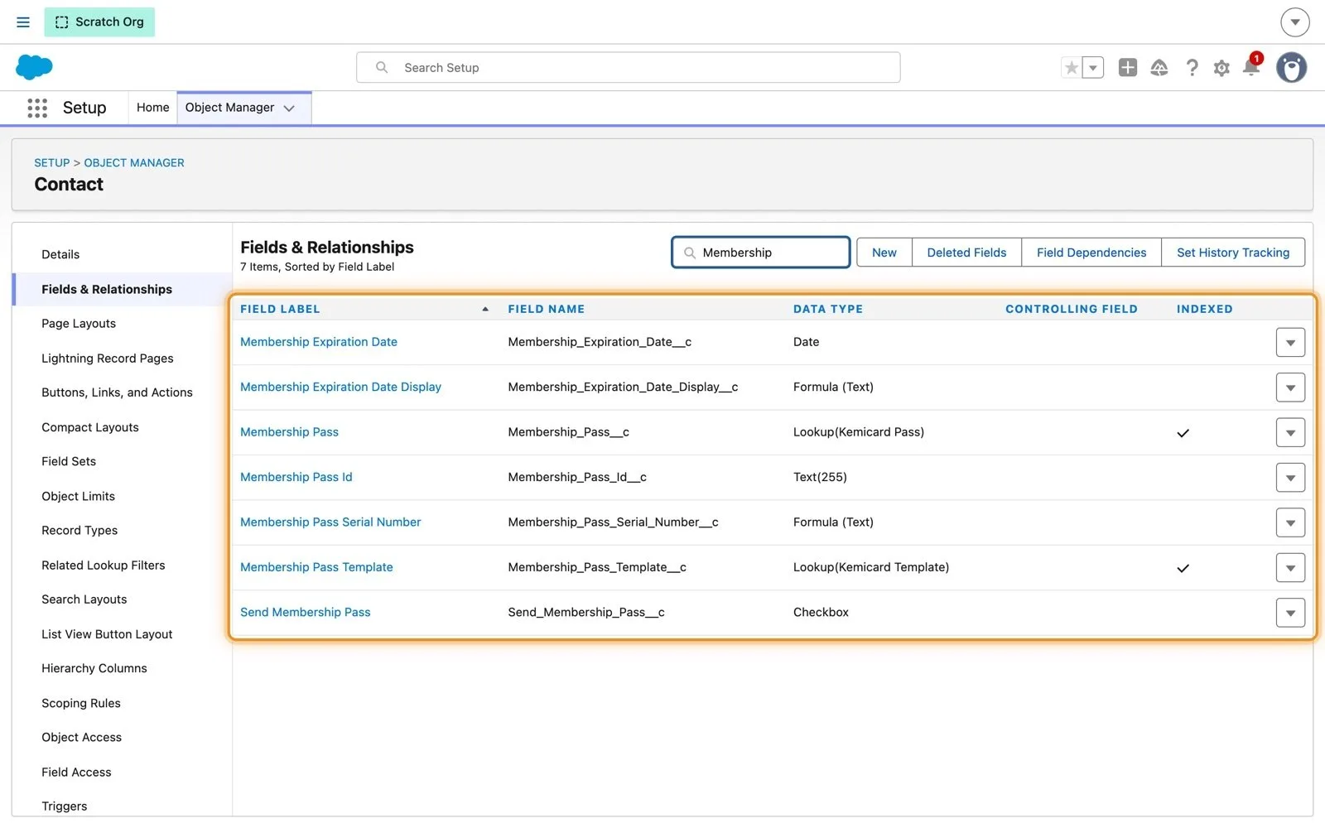The height and width of the screenshot is (828, 1325).
Task: Open Scoping Rules in the sidebar
Action: coord(81,703)
